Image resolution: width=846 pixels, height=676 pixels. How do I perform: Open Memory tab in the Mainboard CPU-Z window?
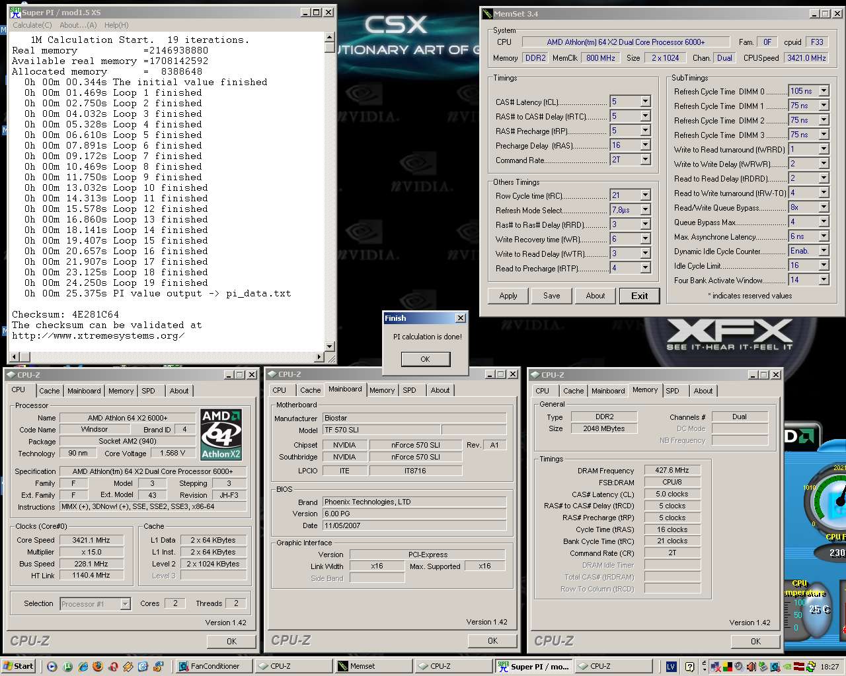(382, 390)
